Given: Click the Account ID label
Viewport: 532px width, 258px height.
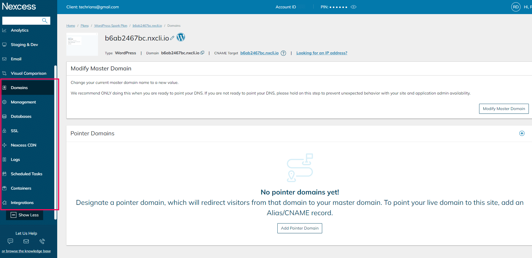Looking at the screenshot, I should pyautogui.click(x=286, y=7).
